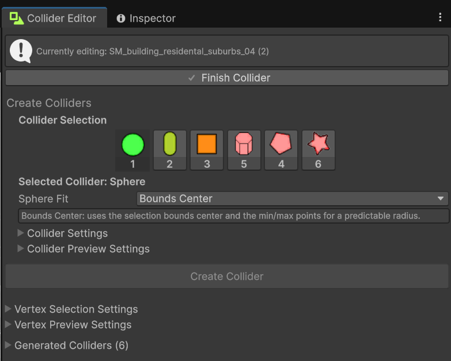Select the orange Box collider icon
451x361 pixels.
[x=207, y=150]
